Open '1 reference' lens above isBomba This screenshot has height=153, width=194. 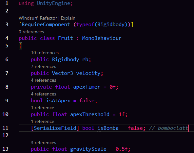[x=43, y=121]
